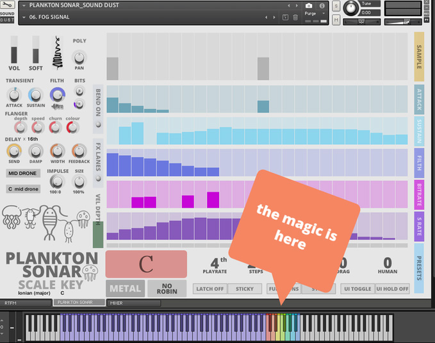Toggle the STICKY button
435x343 pixels.
(245, 289)
